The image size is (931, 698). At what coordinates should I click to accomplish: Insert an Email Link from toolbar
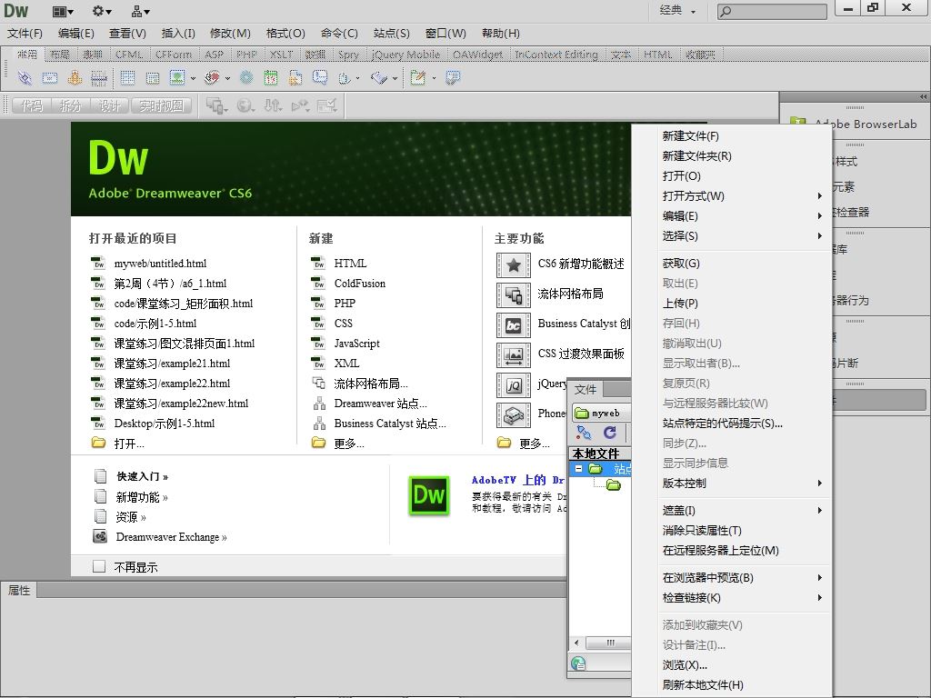(50, 77)
